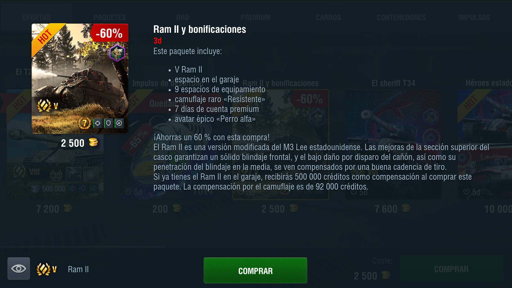The width and height of the screenshot is (512, 288).
Task: Click the premium emblem beside Ram II at the bottom
Action: 47,269
